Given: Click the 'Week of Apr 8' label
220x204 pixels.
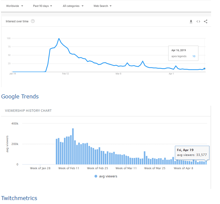Looking at the screenshot, I should [183, 168].
